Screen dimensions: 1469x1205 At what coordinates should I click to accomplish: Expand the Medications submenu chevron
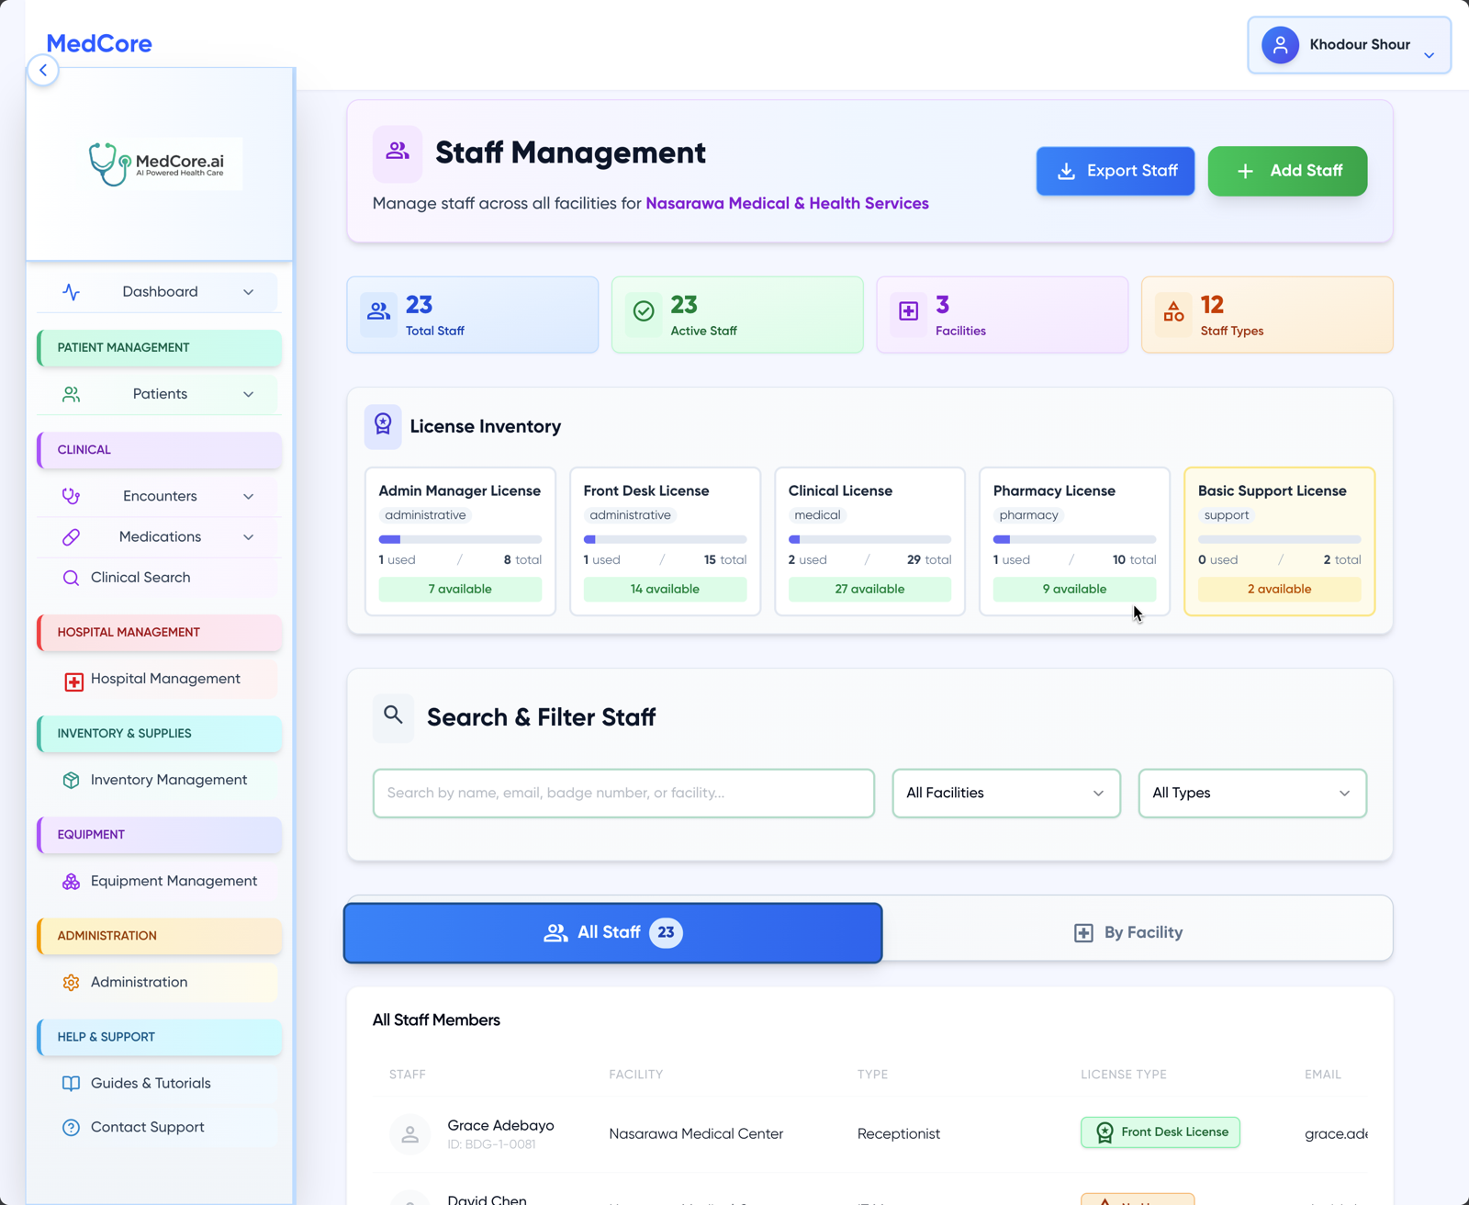click(x=248, y=537)
